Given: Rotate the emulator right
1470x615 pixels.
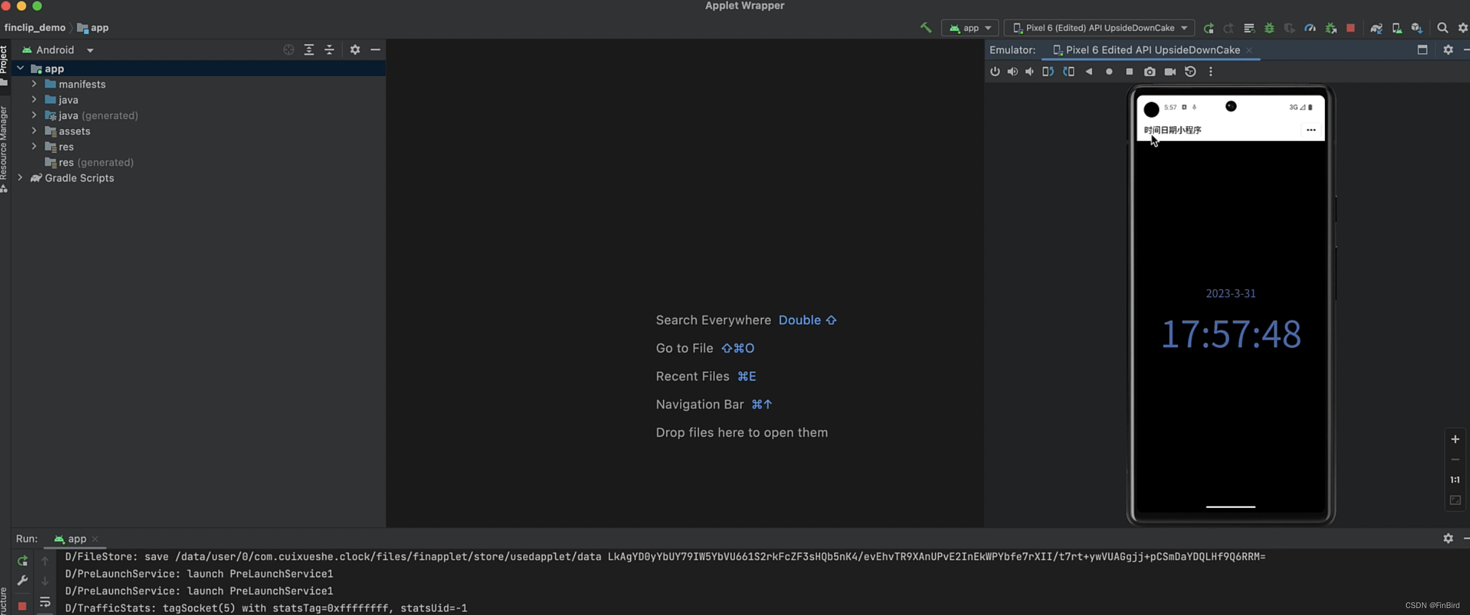Looking at the screenshot, I should [x=1068, y=71].
